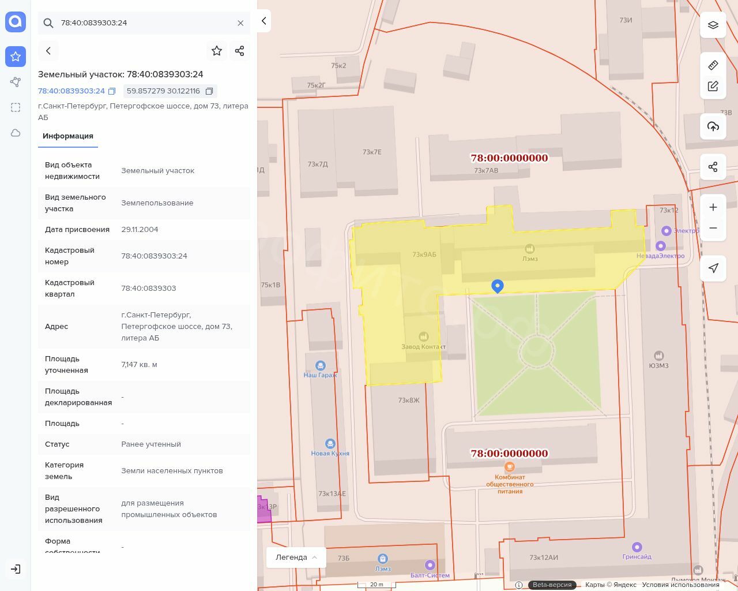Zoom out on the map

coord(713,228)
